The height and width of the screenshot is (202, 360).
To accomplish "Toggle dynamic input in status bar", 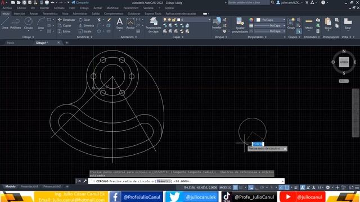I will pyautogui.click(x=251, y=187).
